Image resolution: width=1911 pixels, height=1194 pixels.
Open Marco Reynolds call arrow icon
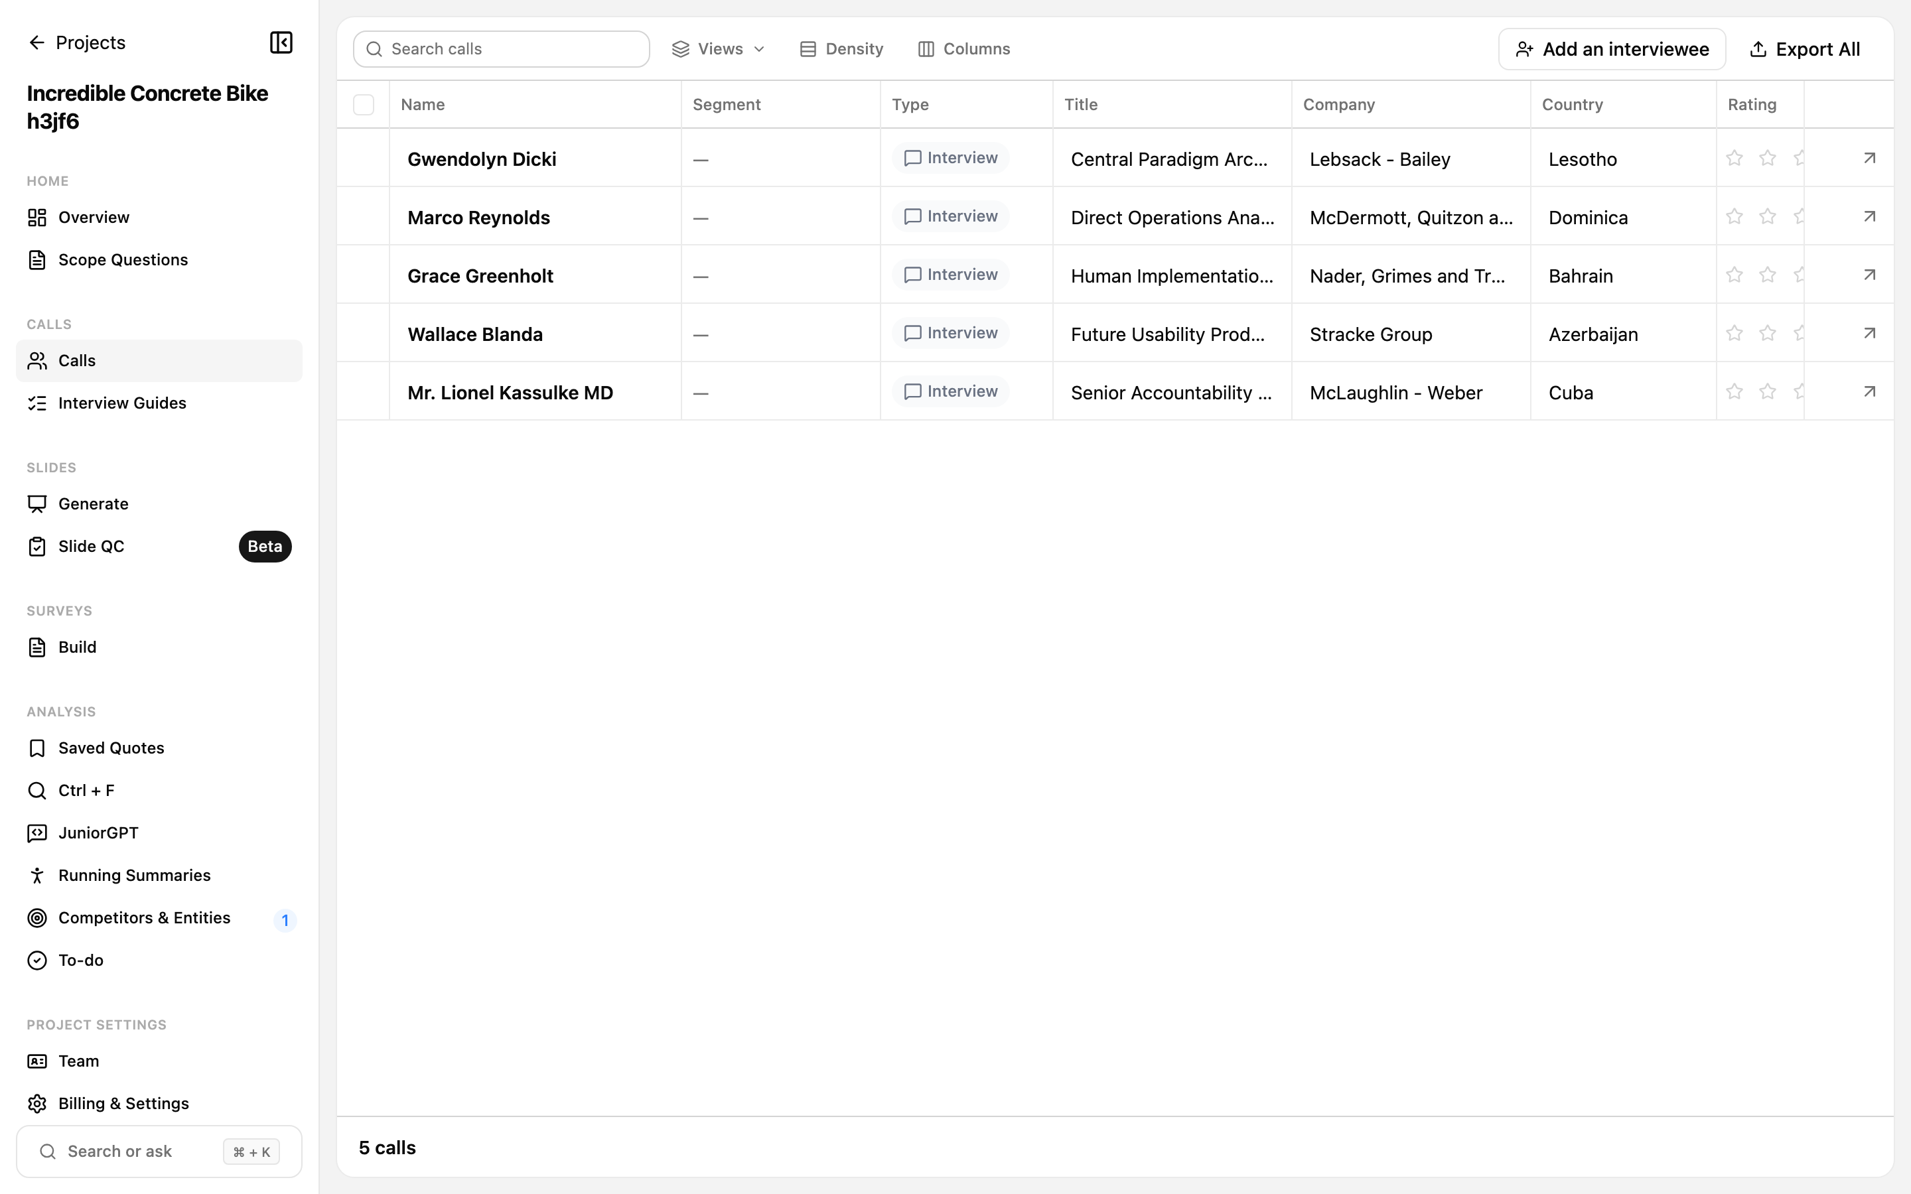1869,216
